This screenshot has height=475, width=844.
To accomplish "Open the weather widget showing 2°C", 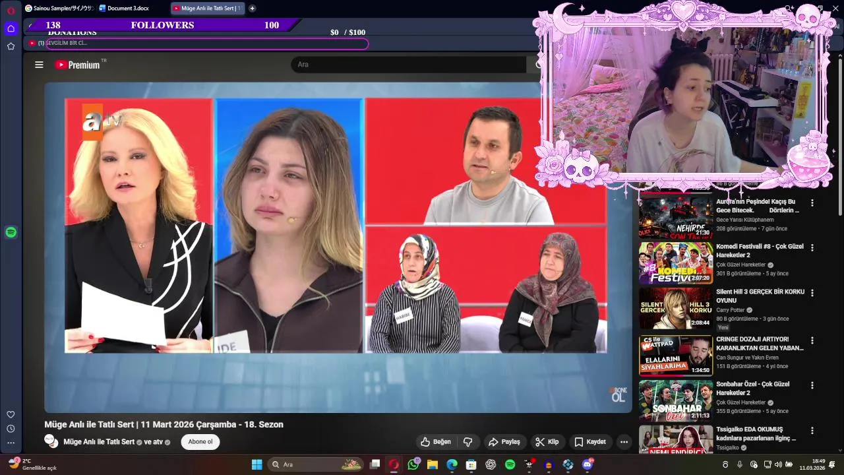I will pos(33,464).
